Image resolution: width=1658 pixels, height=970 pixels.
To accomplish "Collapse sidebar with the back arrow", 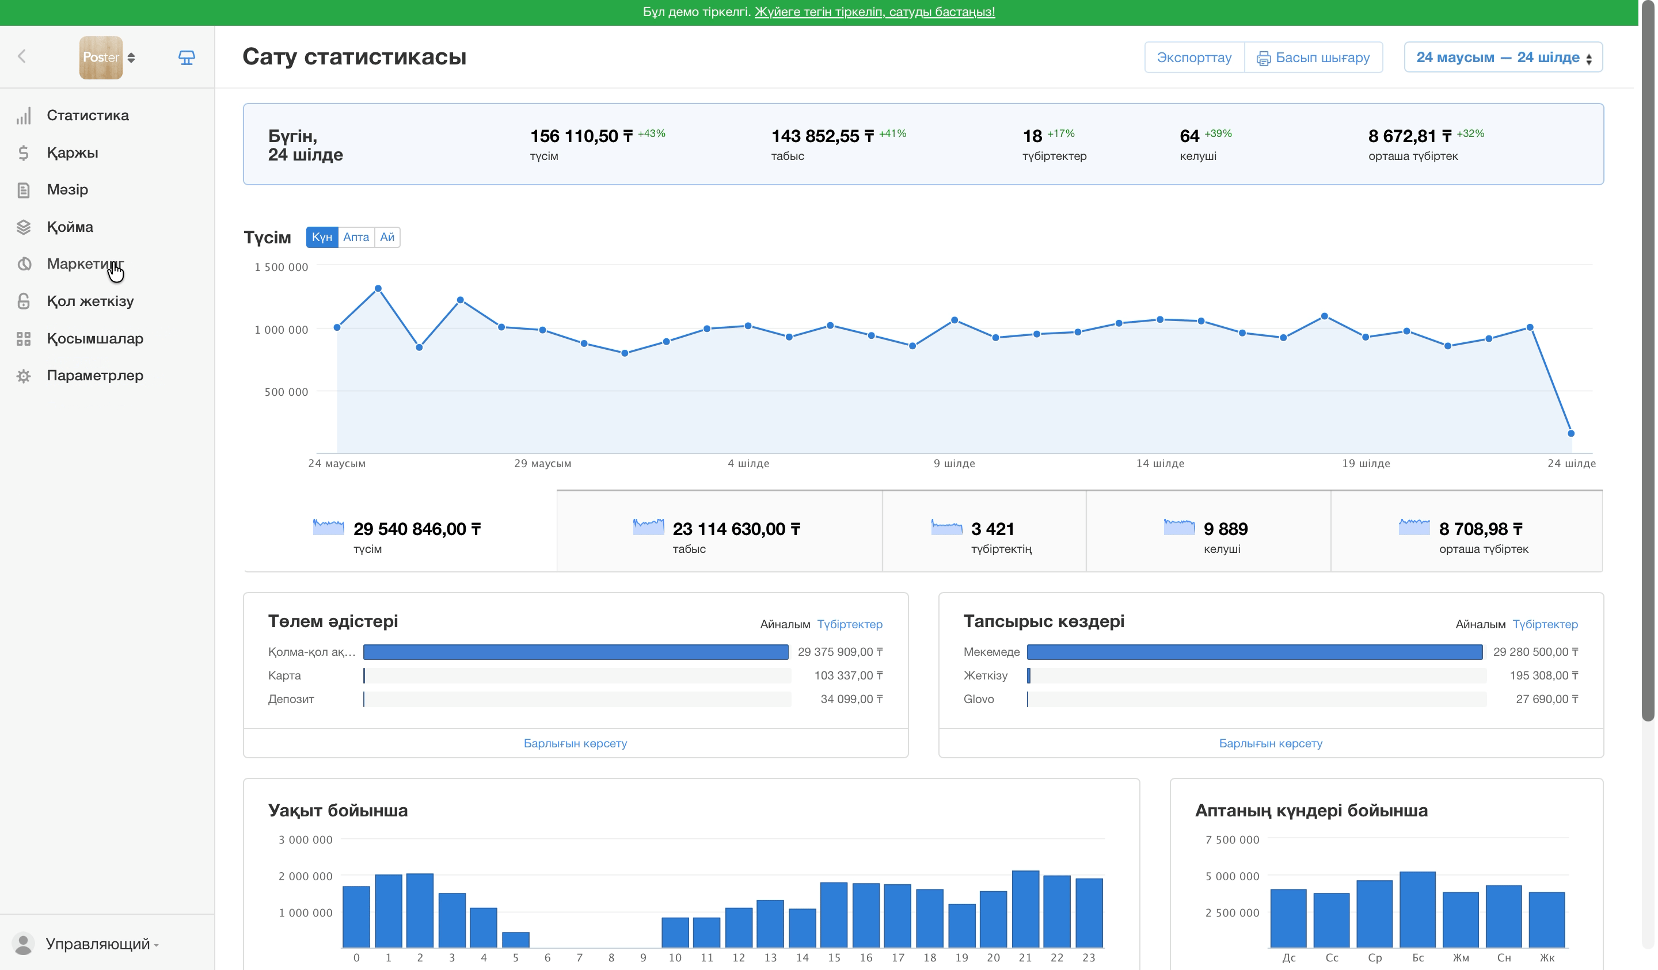I will 22,56.
